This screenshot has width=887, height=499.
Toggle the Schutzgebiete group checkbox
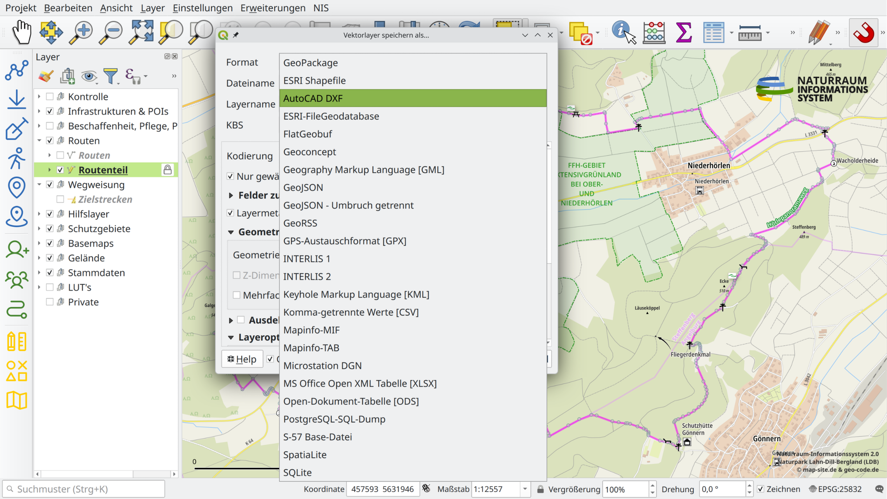pyautogui.click(x=50, y=228)
